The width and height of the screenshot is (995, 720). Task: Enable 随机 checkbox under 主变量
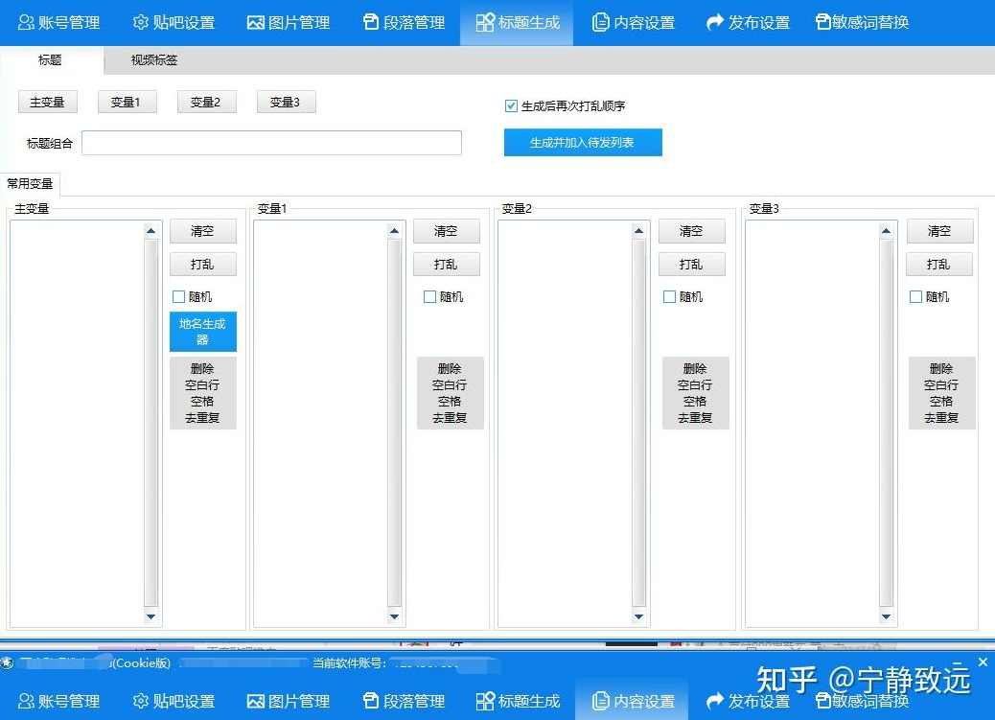click(178, 296)
